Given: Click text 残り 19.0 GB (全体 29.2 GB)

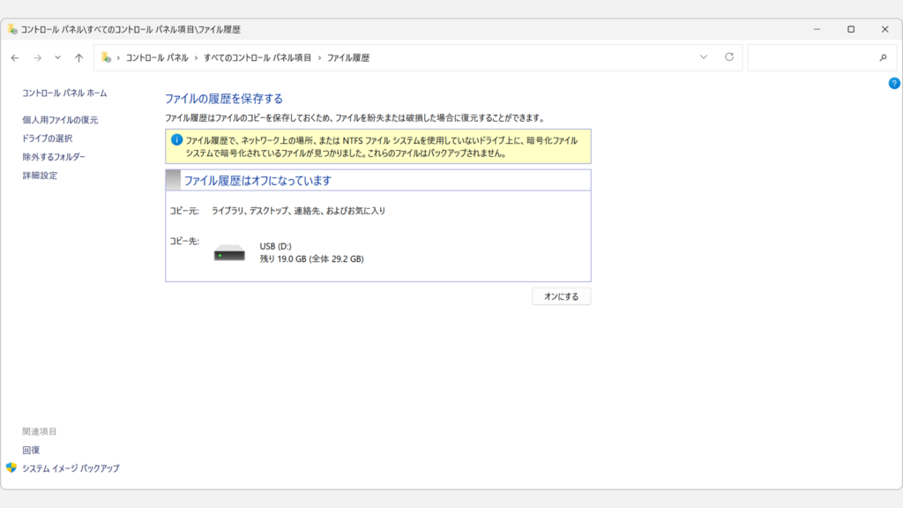Looking at the screenshot, I should [x=311, y=258].
